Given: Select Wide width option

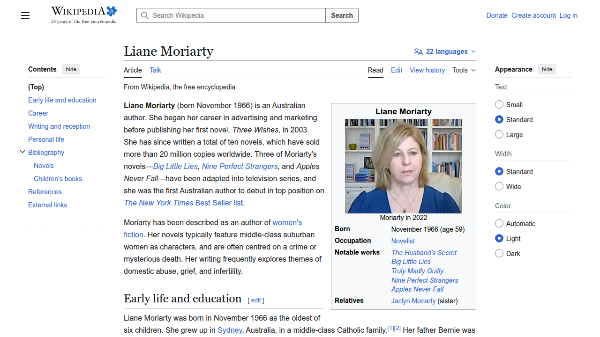Looking at the screenshot, I should 499,186.
